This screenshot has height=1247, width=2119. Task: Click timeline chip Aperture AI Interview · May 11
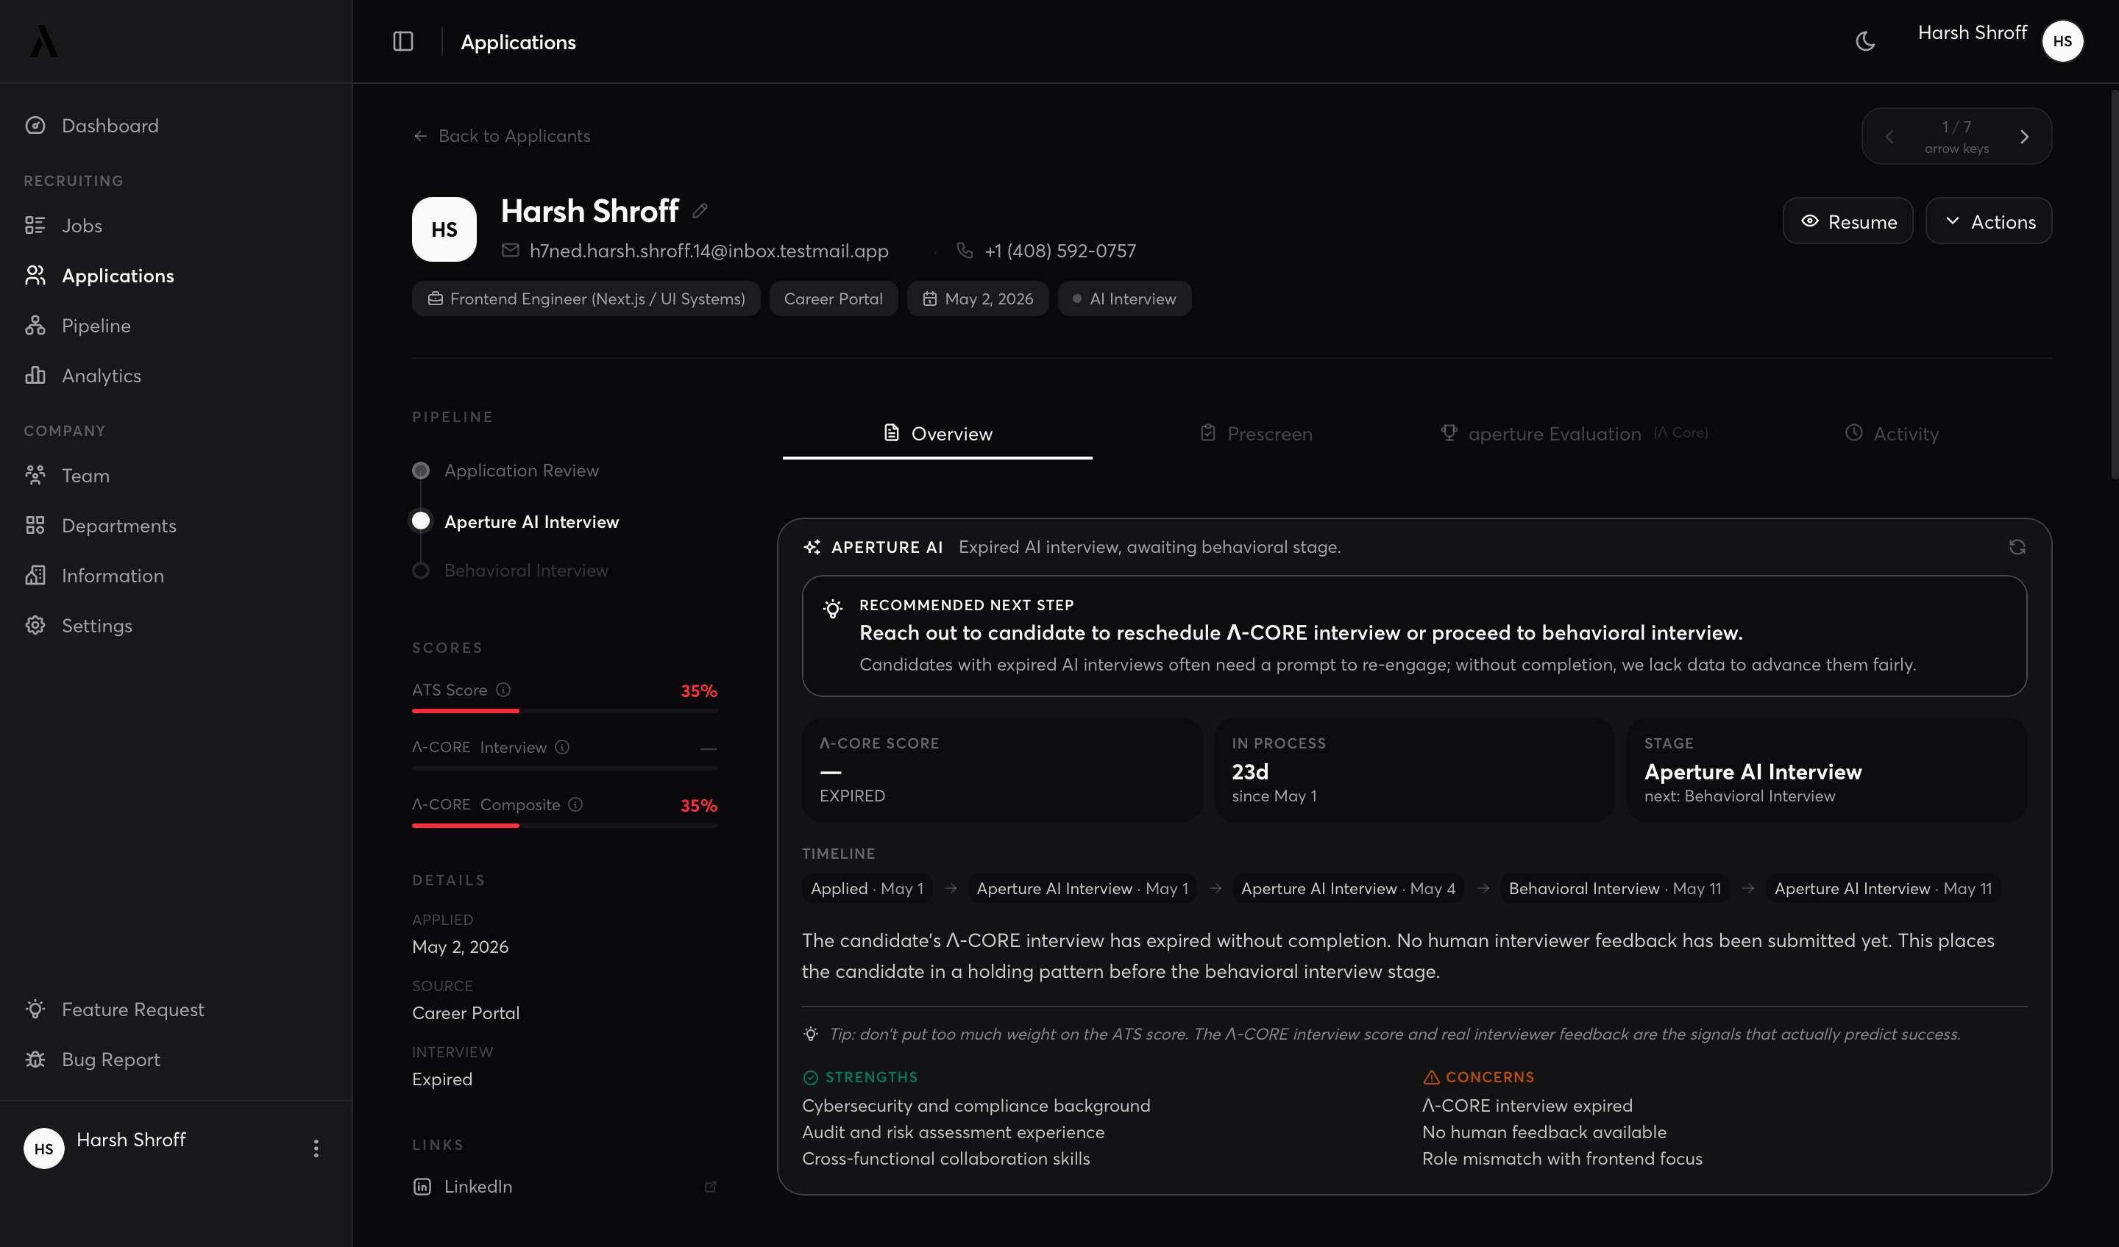1883,888
